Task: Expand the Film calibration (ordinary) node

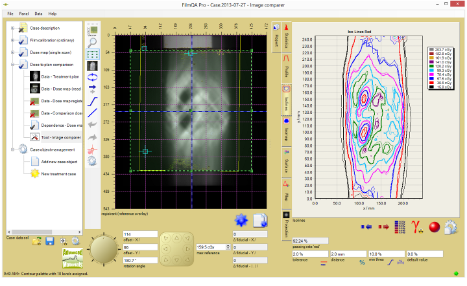Action: click(x=12, y=40)
